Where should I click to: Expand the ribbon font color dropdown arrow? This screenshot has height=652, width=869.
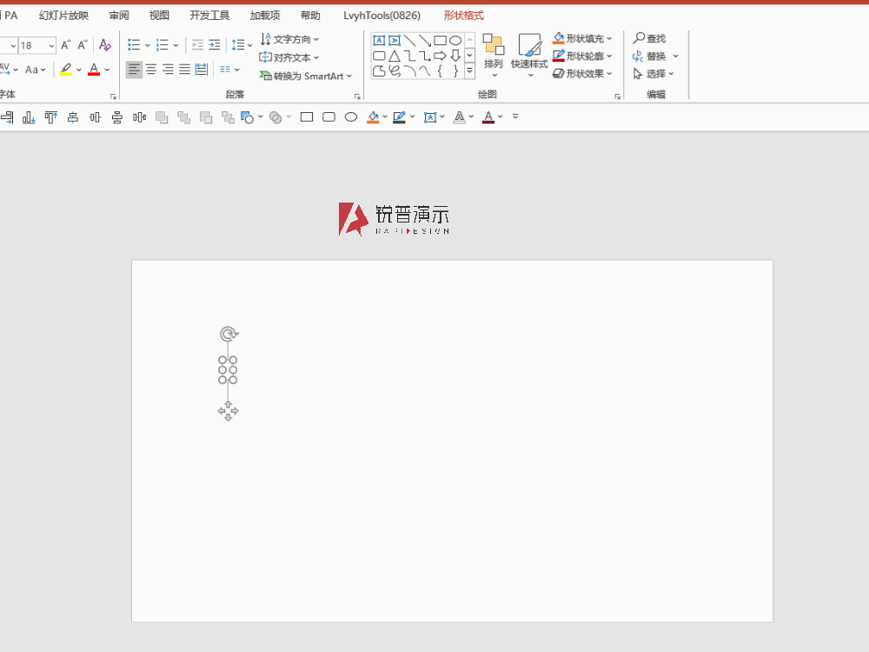(107, 70)
